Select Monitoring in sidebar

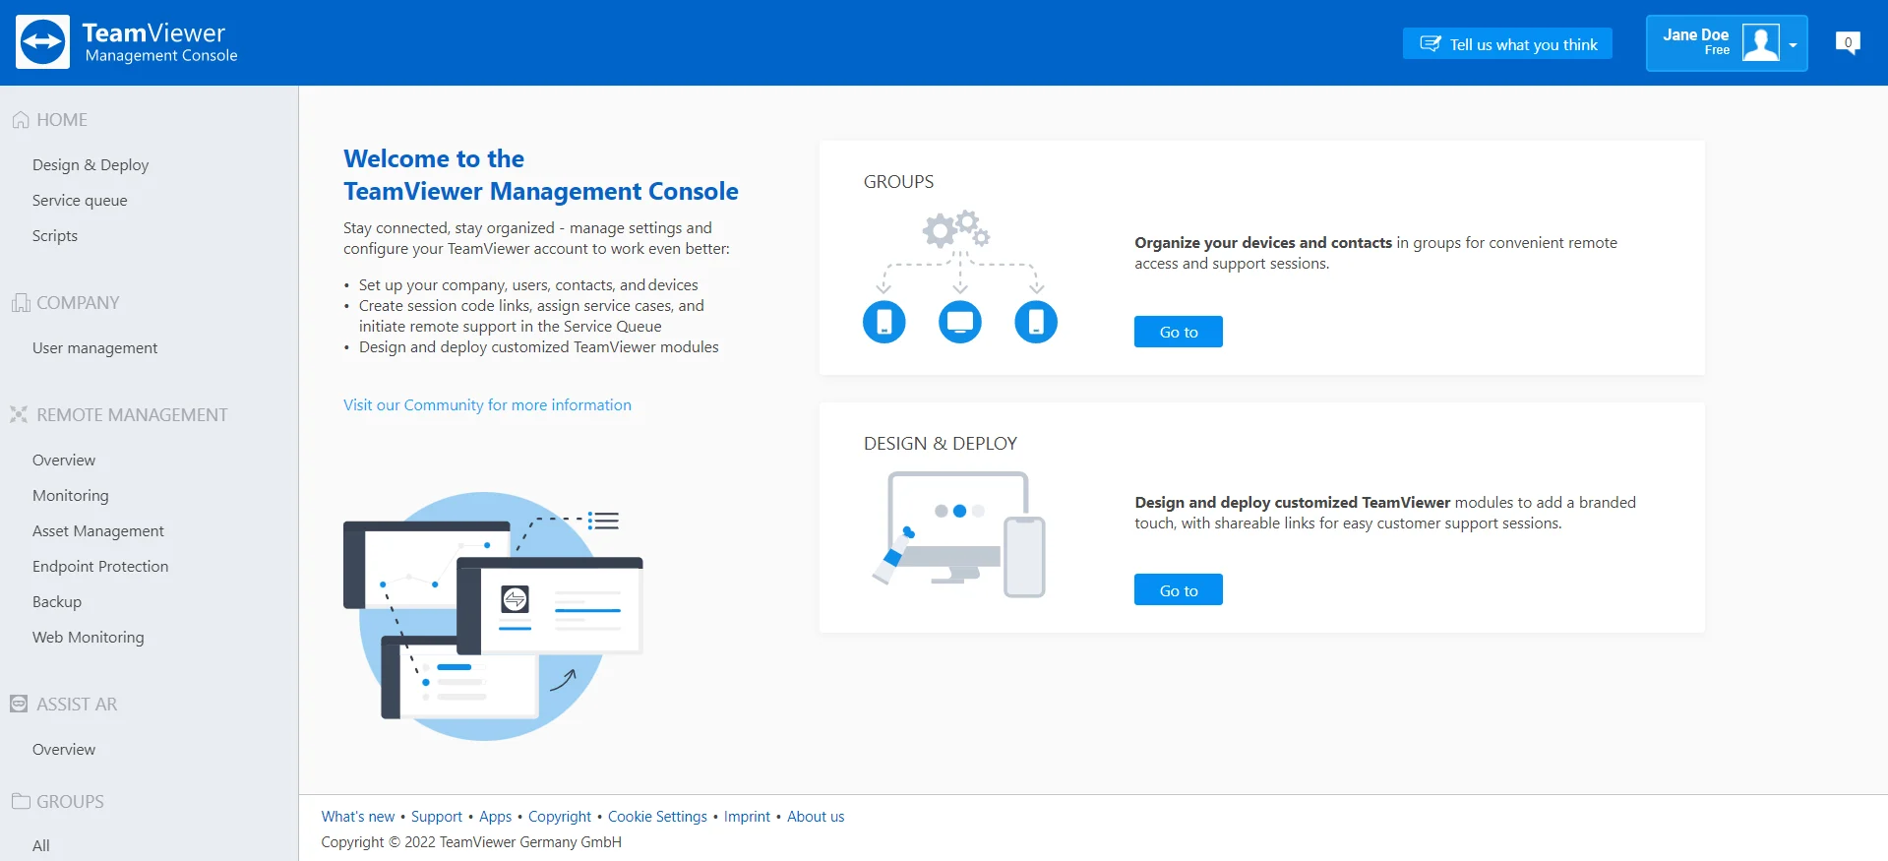[71, 496]
